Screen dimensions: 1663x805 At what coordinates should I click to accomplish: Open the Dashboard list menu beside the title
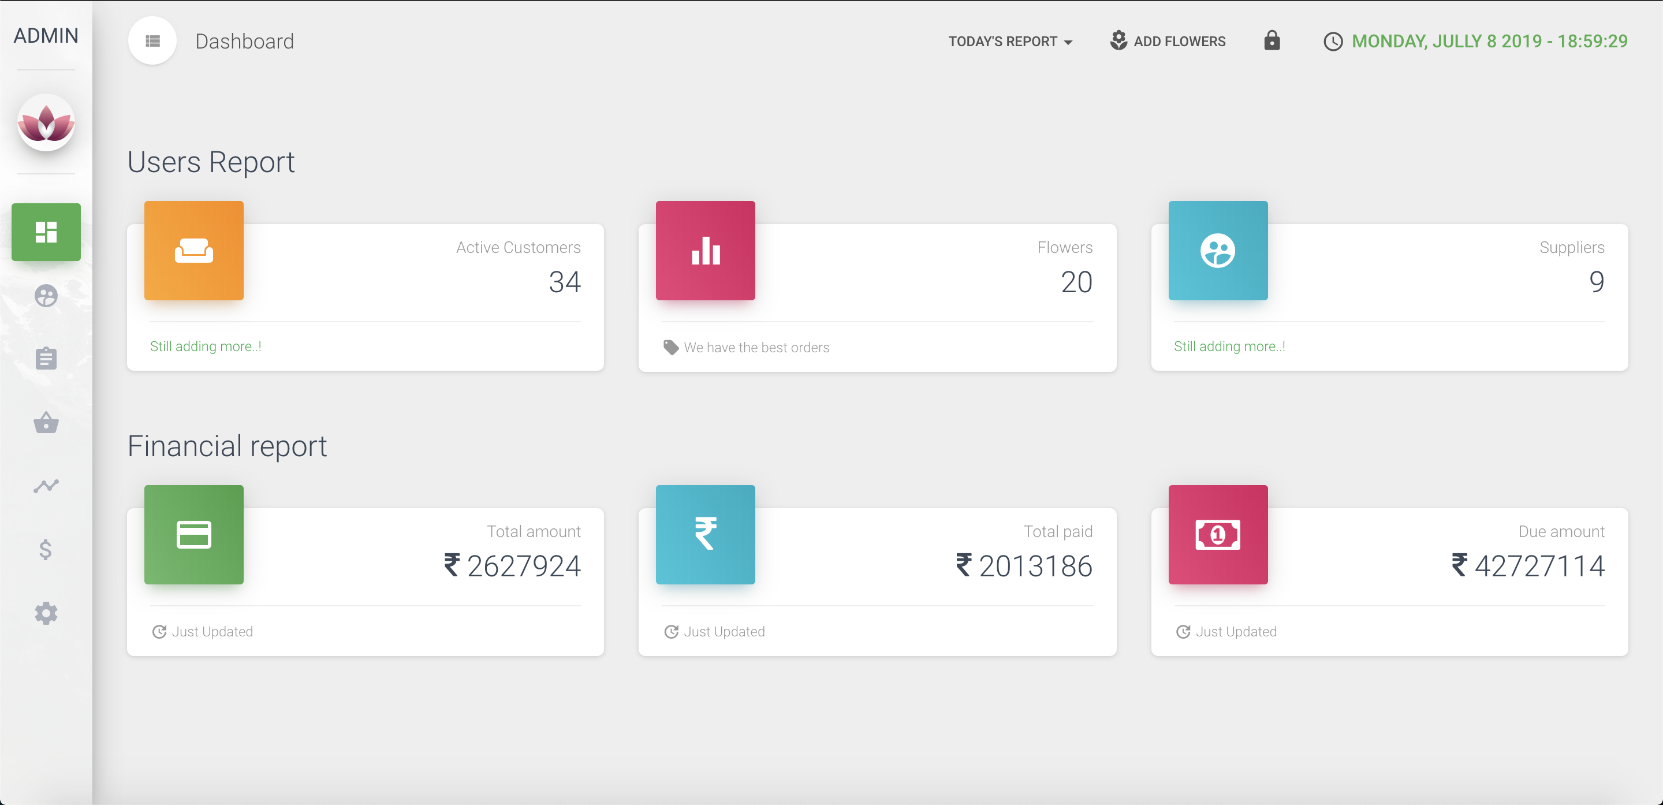click(x=152, y=40)
